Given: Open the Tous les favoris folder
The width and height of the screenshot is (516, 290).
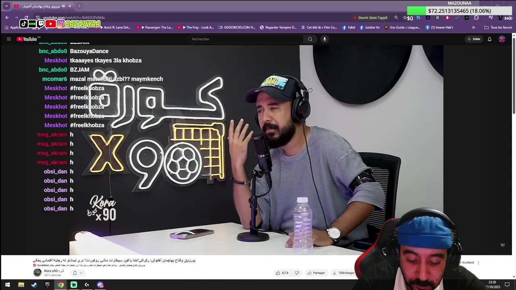Looking at the screenshot, I should click(x=498, y=27).
